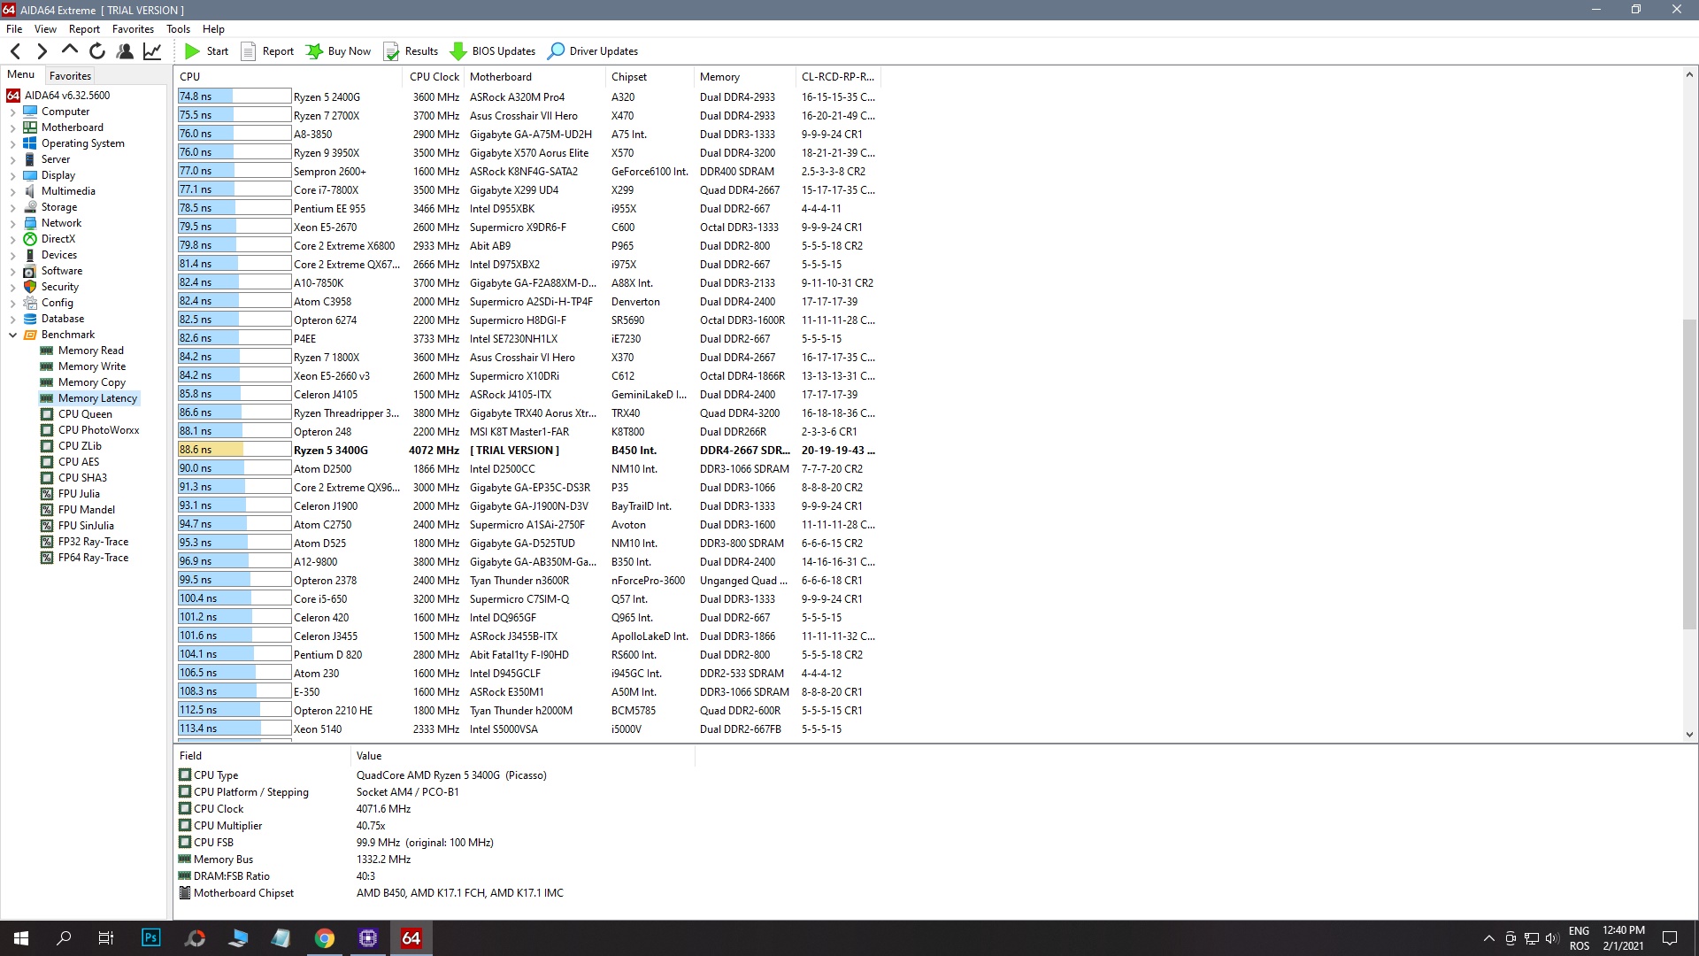
Task: Go forward with the right arrow button
Action: pyautogui.click(x=42, y=51)
